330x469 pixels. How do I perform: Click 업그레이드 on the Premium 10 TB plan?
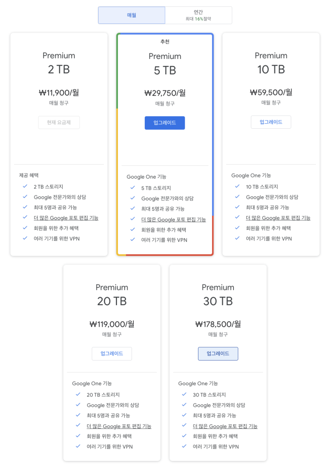click(x=271, y=122)
